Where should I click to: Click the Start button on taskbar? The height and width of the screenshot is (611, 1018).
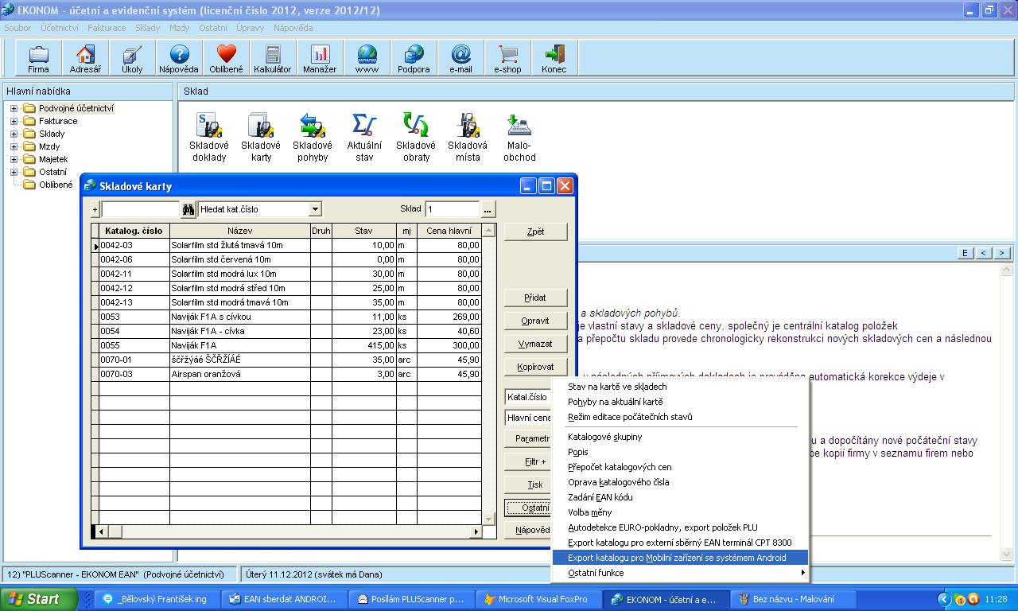(x=39, y=599)
